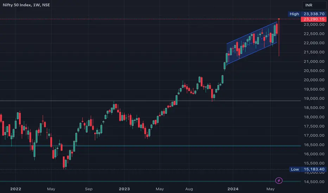Click the first May label after 2022

51,189
